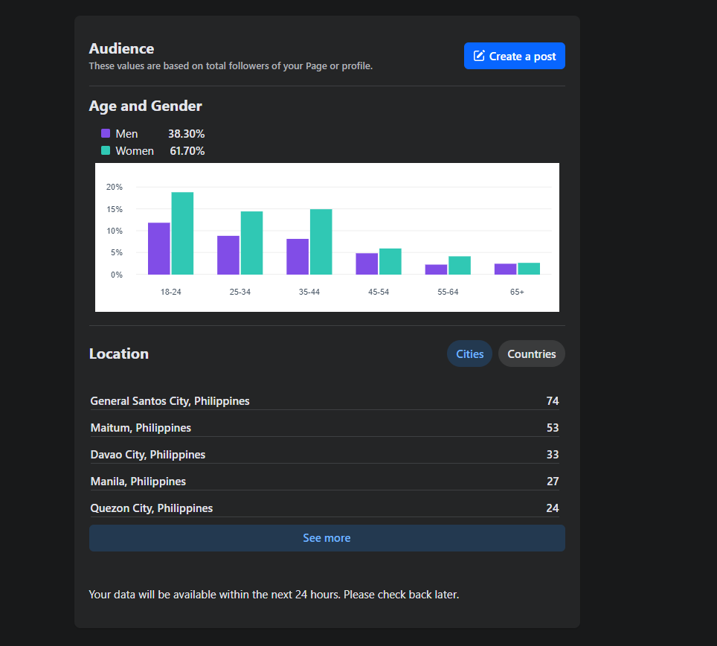Switch to the Countries tab
717x646 pixels.
531,354
